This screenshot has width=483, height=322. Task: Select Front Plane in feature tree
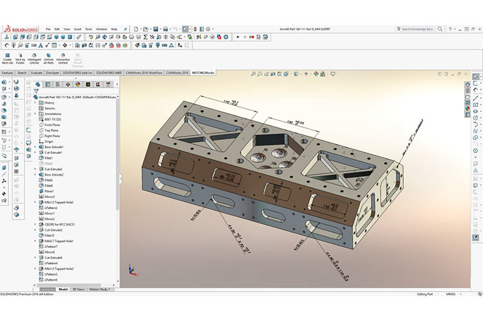click(x=50, y=125)
